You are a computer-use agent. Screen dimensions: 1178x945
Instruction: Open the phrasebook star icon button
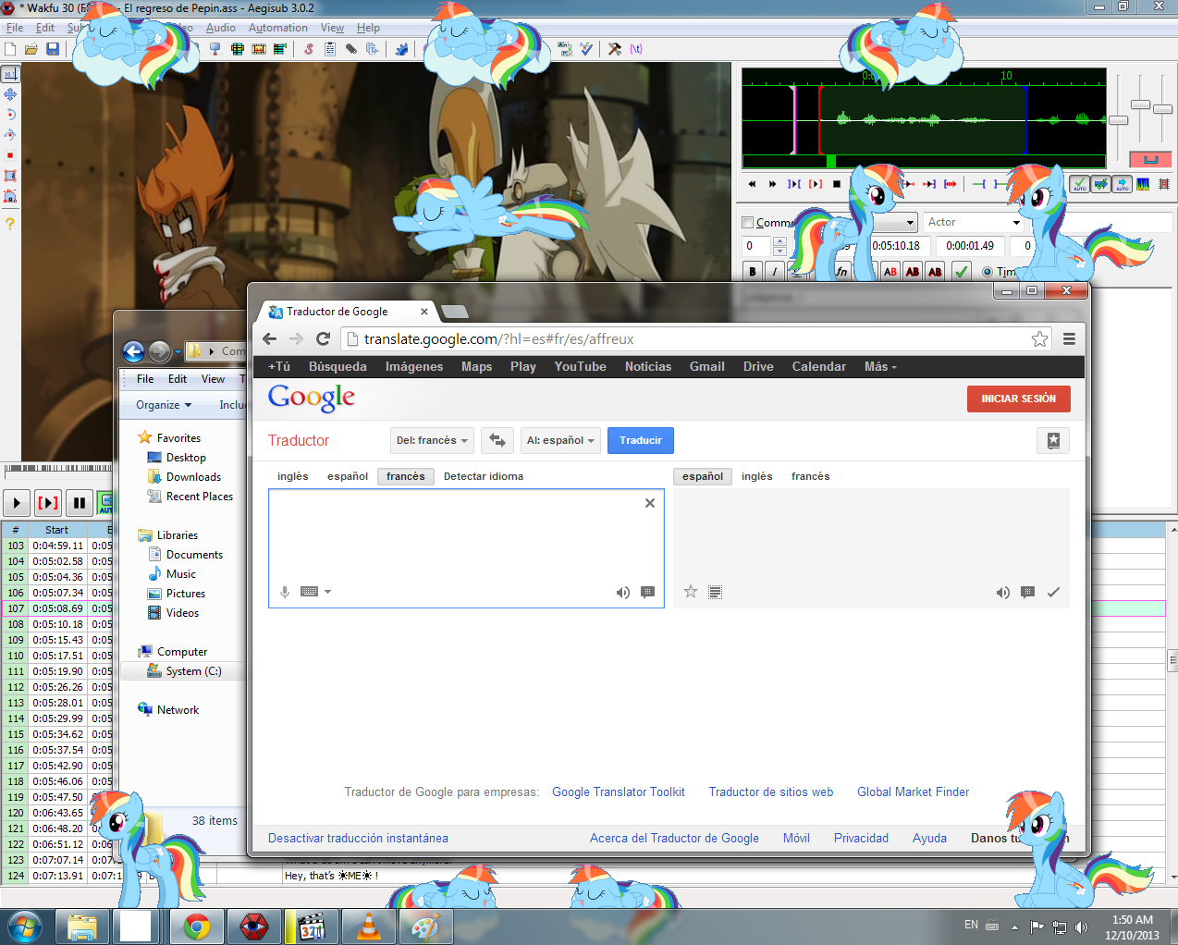[x=1053, y=441]
